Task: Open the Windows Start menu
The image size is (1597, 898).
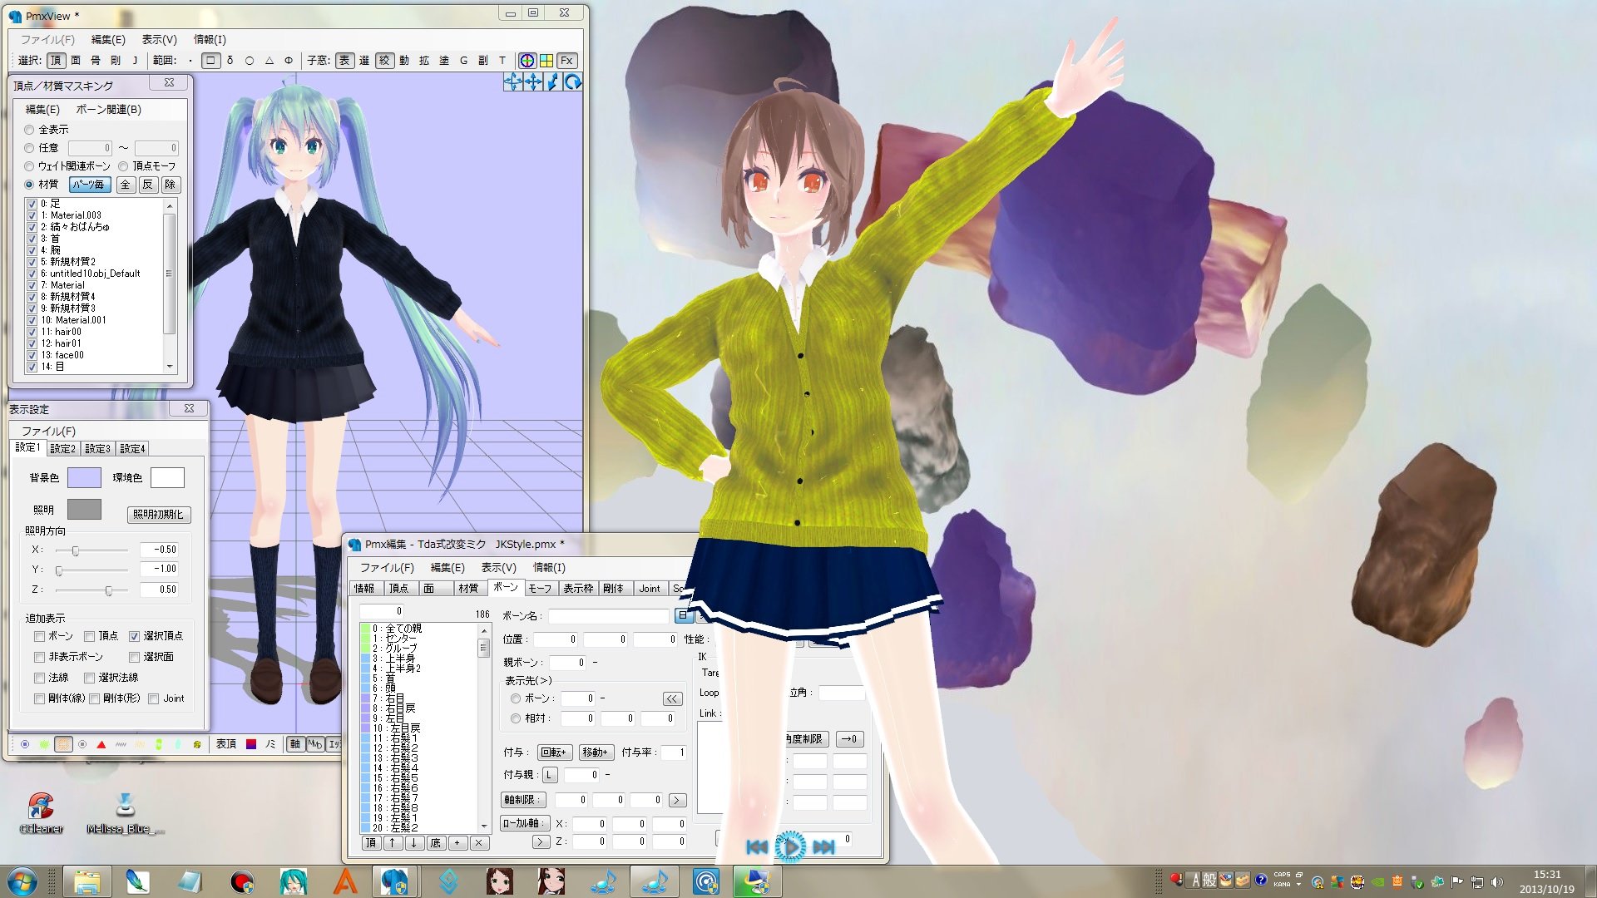Action: pos(22,881)
